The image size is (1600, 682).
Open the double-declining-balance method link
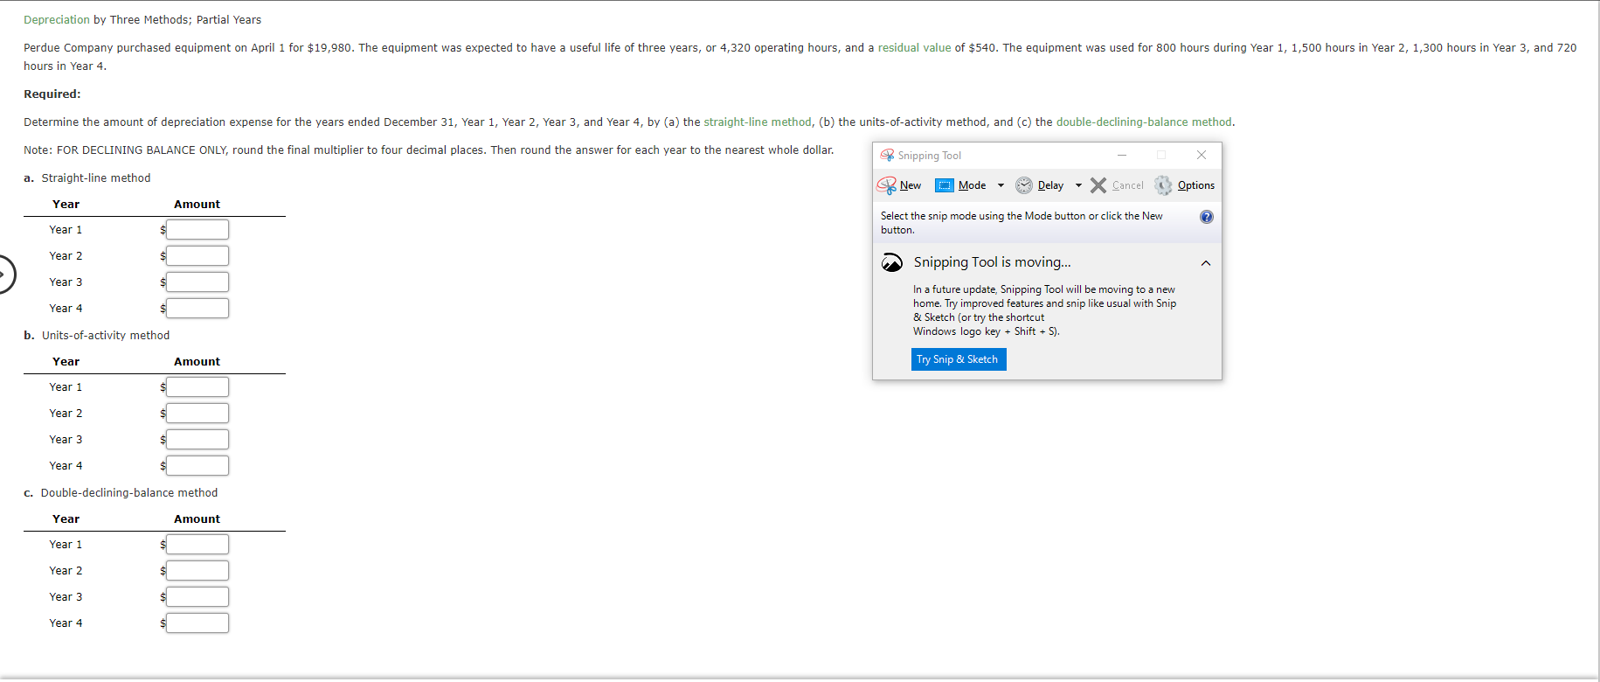click(x=1144, y=122)
